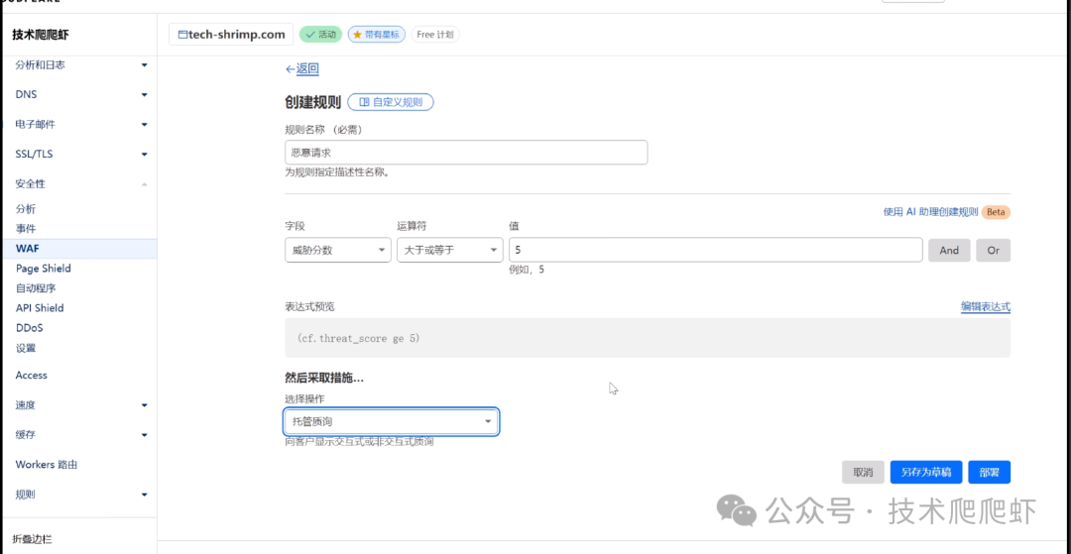The height and width of the screenshot is (554, 1071).
Task: Click the Or button
Action: click(x=993, y=251)
